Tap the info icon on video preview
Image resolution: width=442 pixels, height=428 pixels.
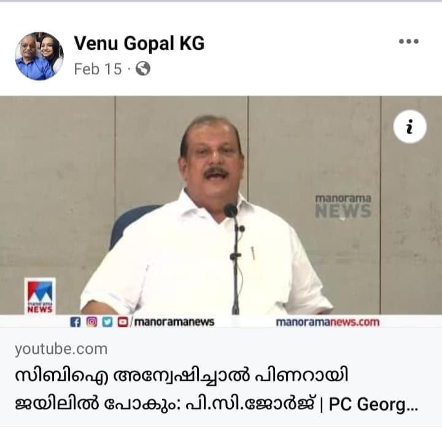[410, 127]
